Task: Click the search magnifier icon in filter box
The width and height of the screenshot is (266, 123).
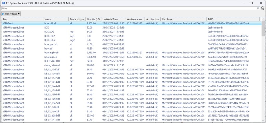Action: tap(258, 8)
